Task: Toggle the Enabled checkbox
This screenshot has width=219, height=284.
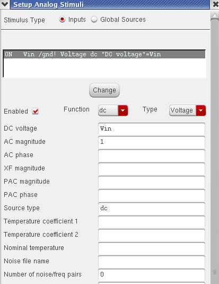Action: (x=36, y=111)
